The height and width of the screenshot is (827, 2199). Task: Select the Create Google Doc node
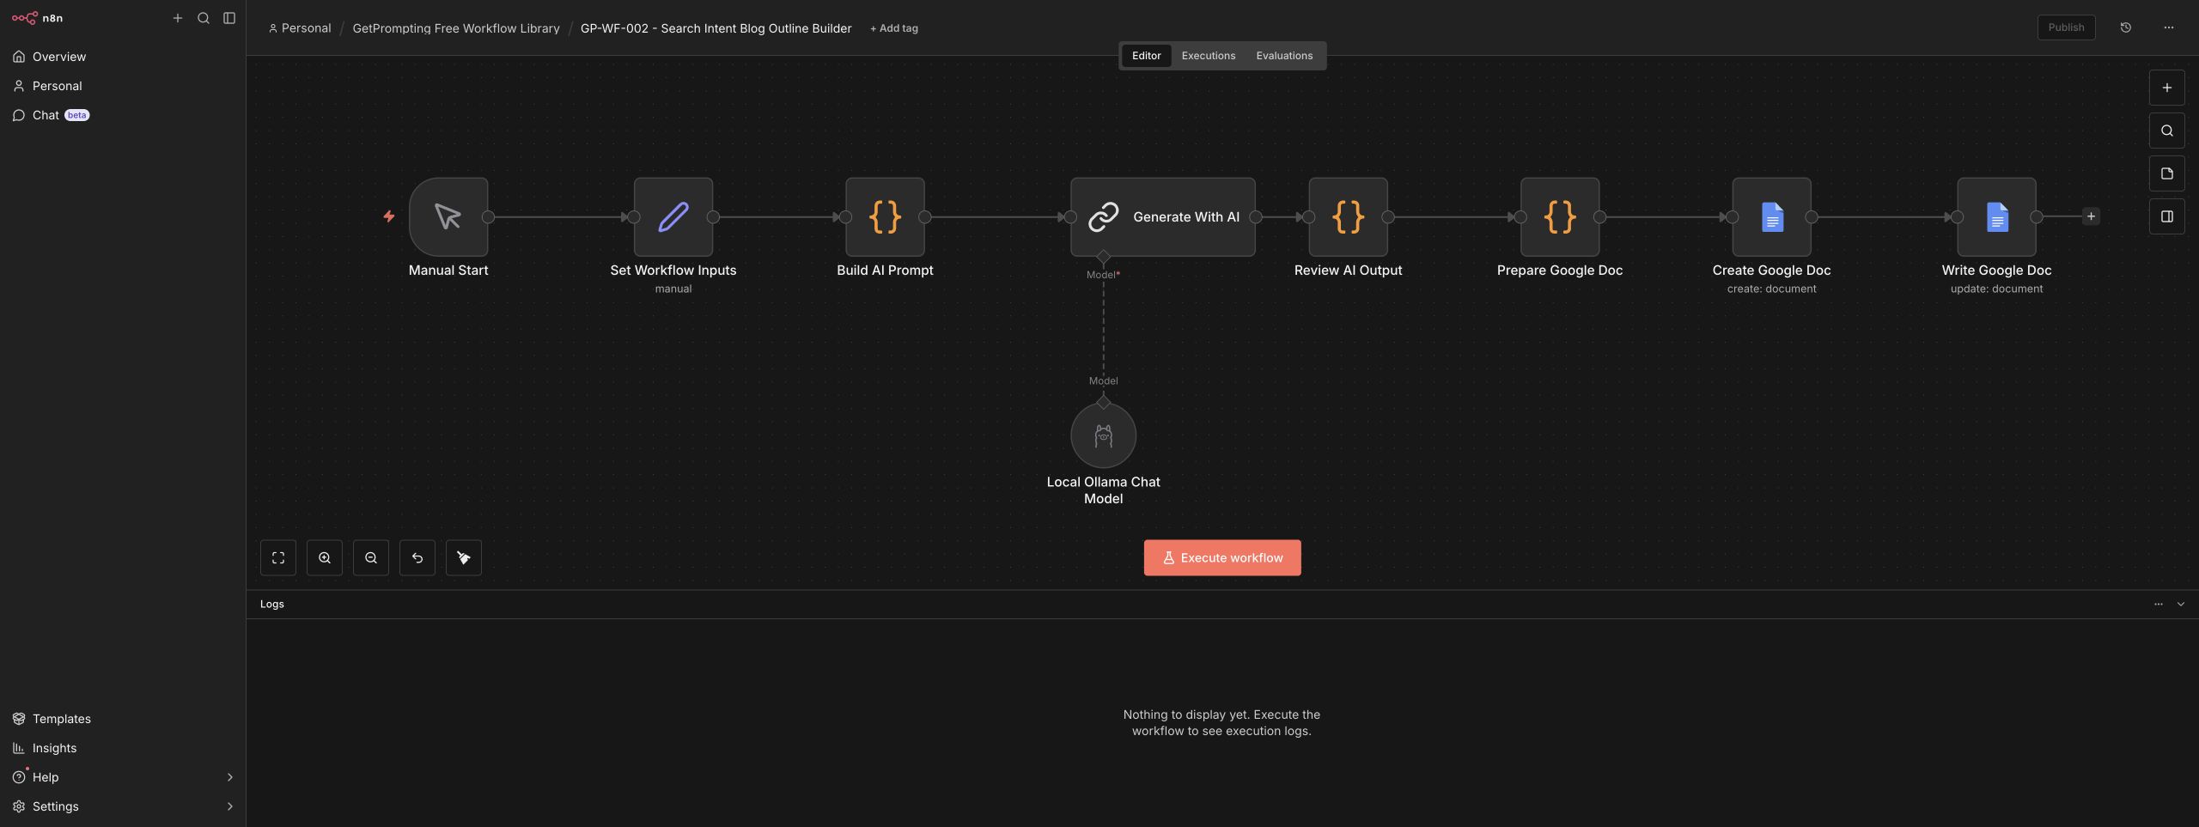(x=1771, y=216)
